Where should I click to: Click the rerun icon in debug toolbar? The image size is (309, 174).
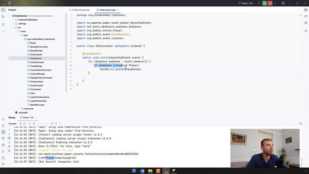(x=20, y=124)
